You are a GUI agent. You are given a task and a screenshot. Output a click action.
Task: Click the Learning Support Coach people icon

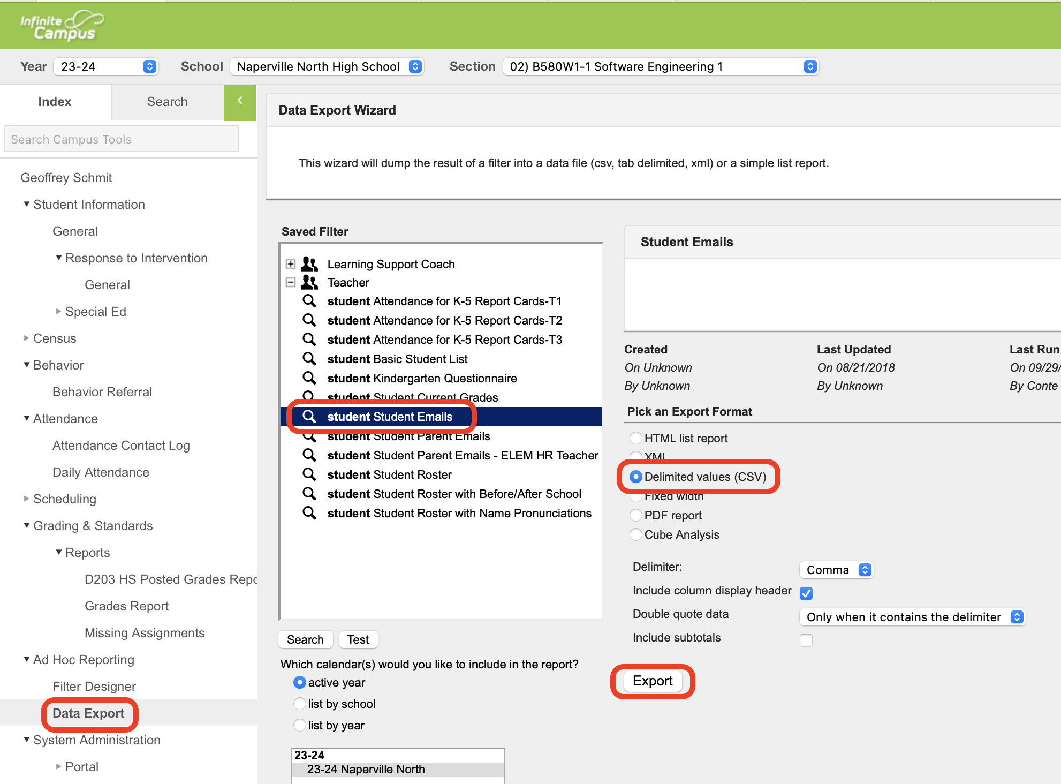pyautogui.click(x=309, y=264)
